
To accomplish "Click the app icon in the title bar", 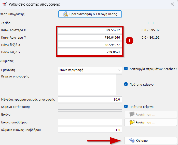I will click(x=4, y=4).
